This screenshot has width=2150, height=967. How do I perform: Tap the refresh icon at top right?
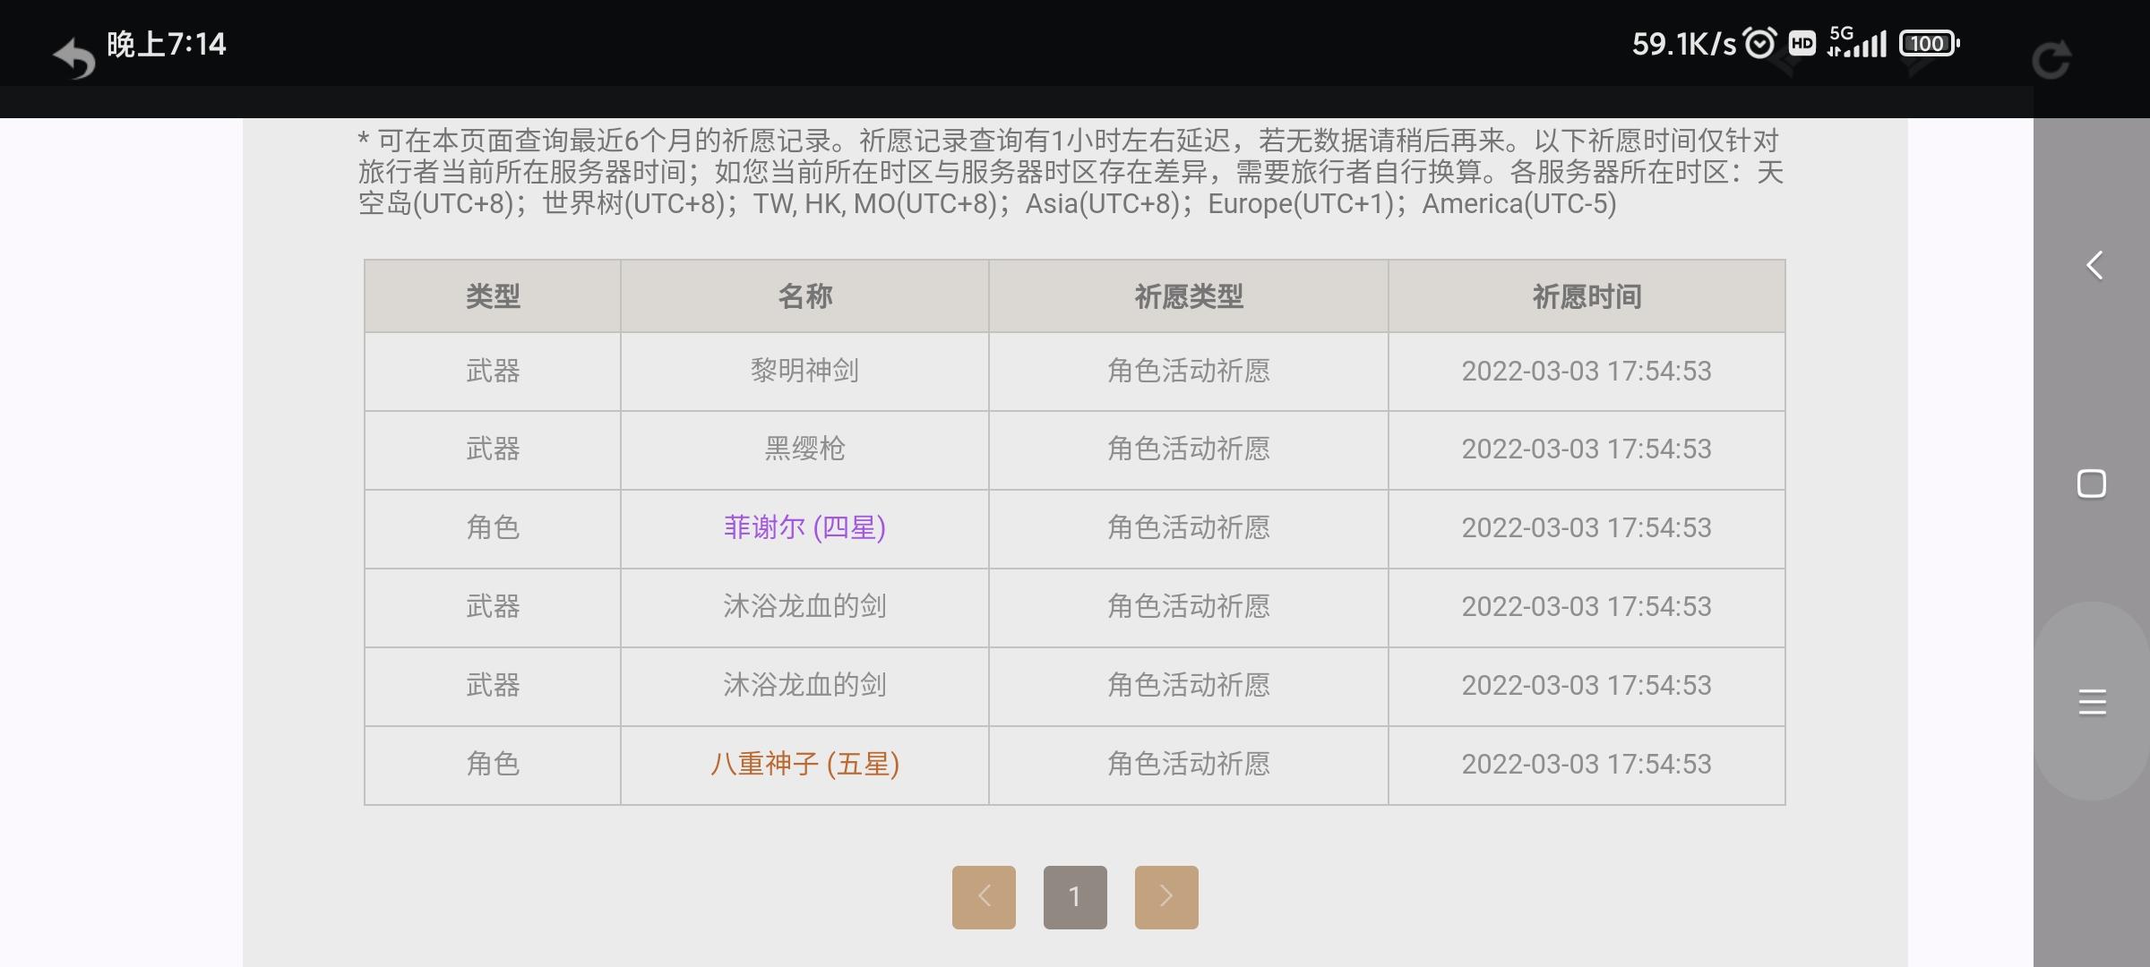[x=2051, y=60]
